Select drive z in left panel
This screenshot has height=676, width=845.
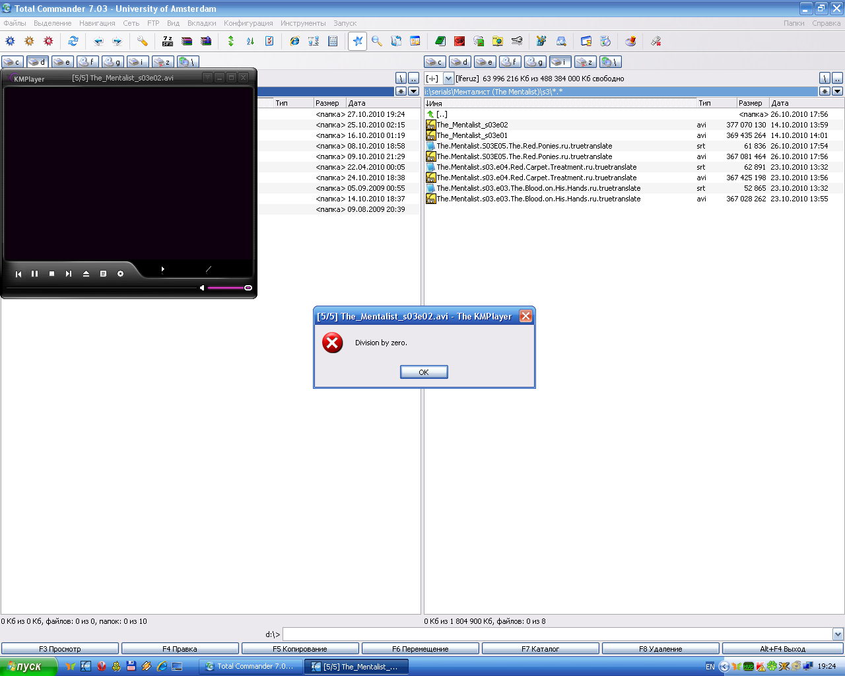click(x=162, y=61)
